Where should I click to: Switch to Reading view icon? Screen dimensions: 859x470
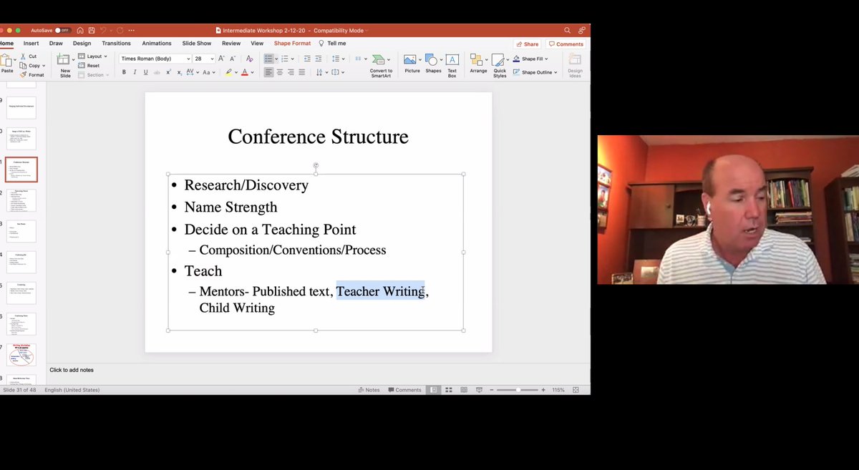click(x=464, y=390)
